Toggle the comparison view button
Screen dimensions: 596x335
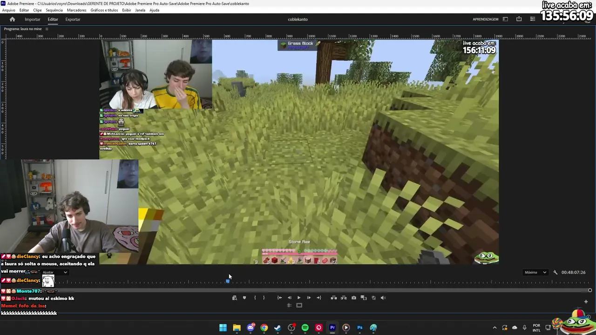tap(364, 298)
